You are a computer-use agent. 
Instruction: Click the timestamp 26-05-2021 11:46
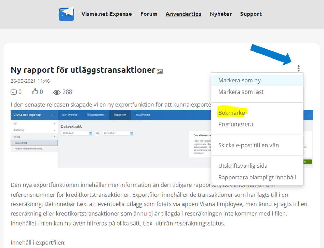click(x=30, y=81)
